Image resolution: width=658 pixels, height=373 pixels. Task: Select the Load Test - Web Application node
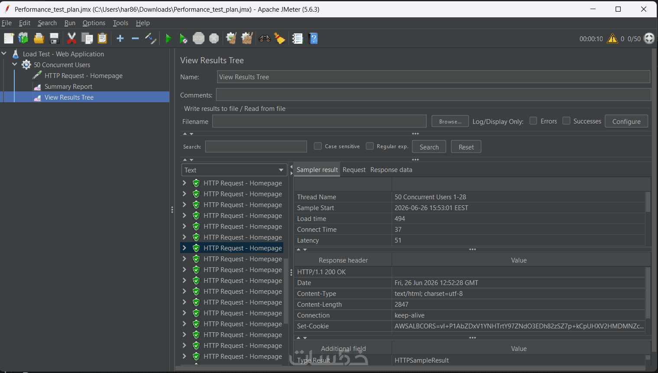pyautogui.click(x=63, y=54)
